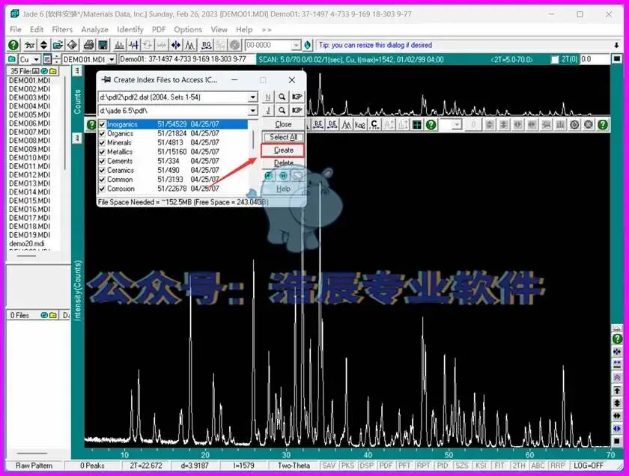Click the C calibration icon in zoom toolbar

[374, 125]
